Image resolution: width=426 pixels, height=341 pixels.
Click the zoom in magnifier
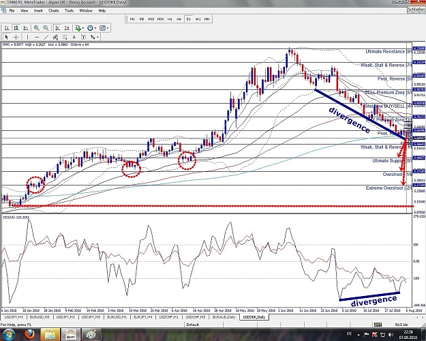coord(36,28)
